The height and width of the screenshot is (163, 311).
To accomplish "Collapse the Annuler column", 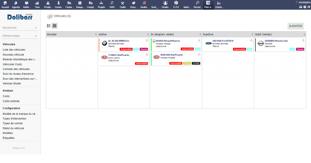I will (x=96, y=35).
